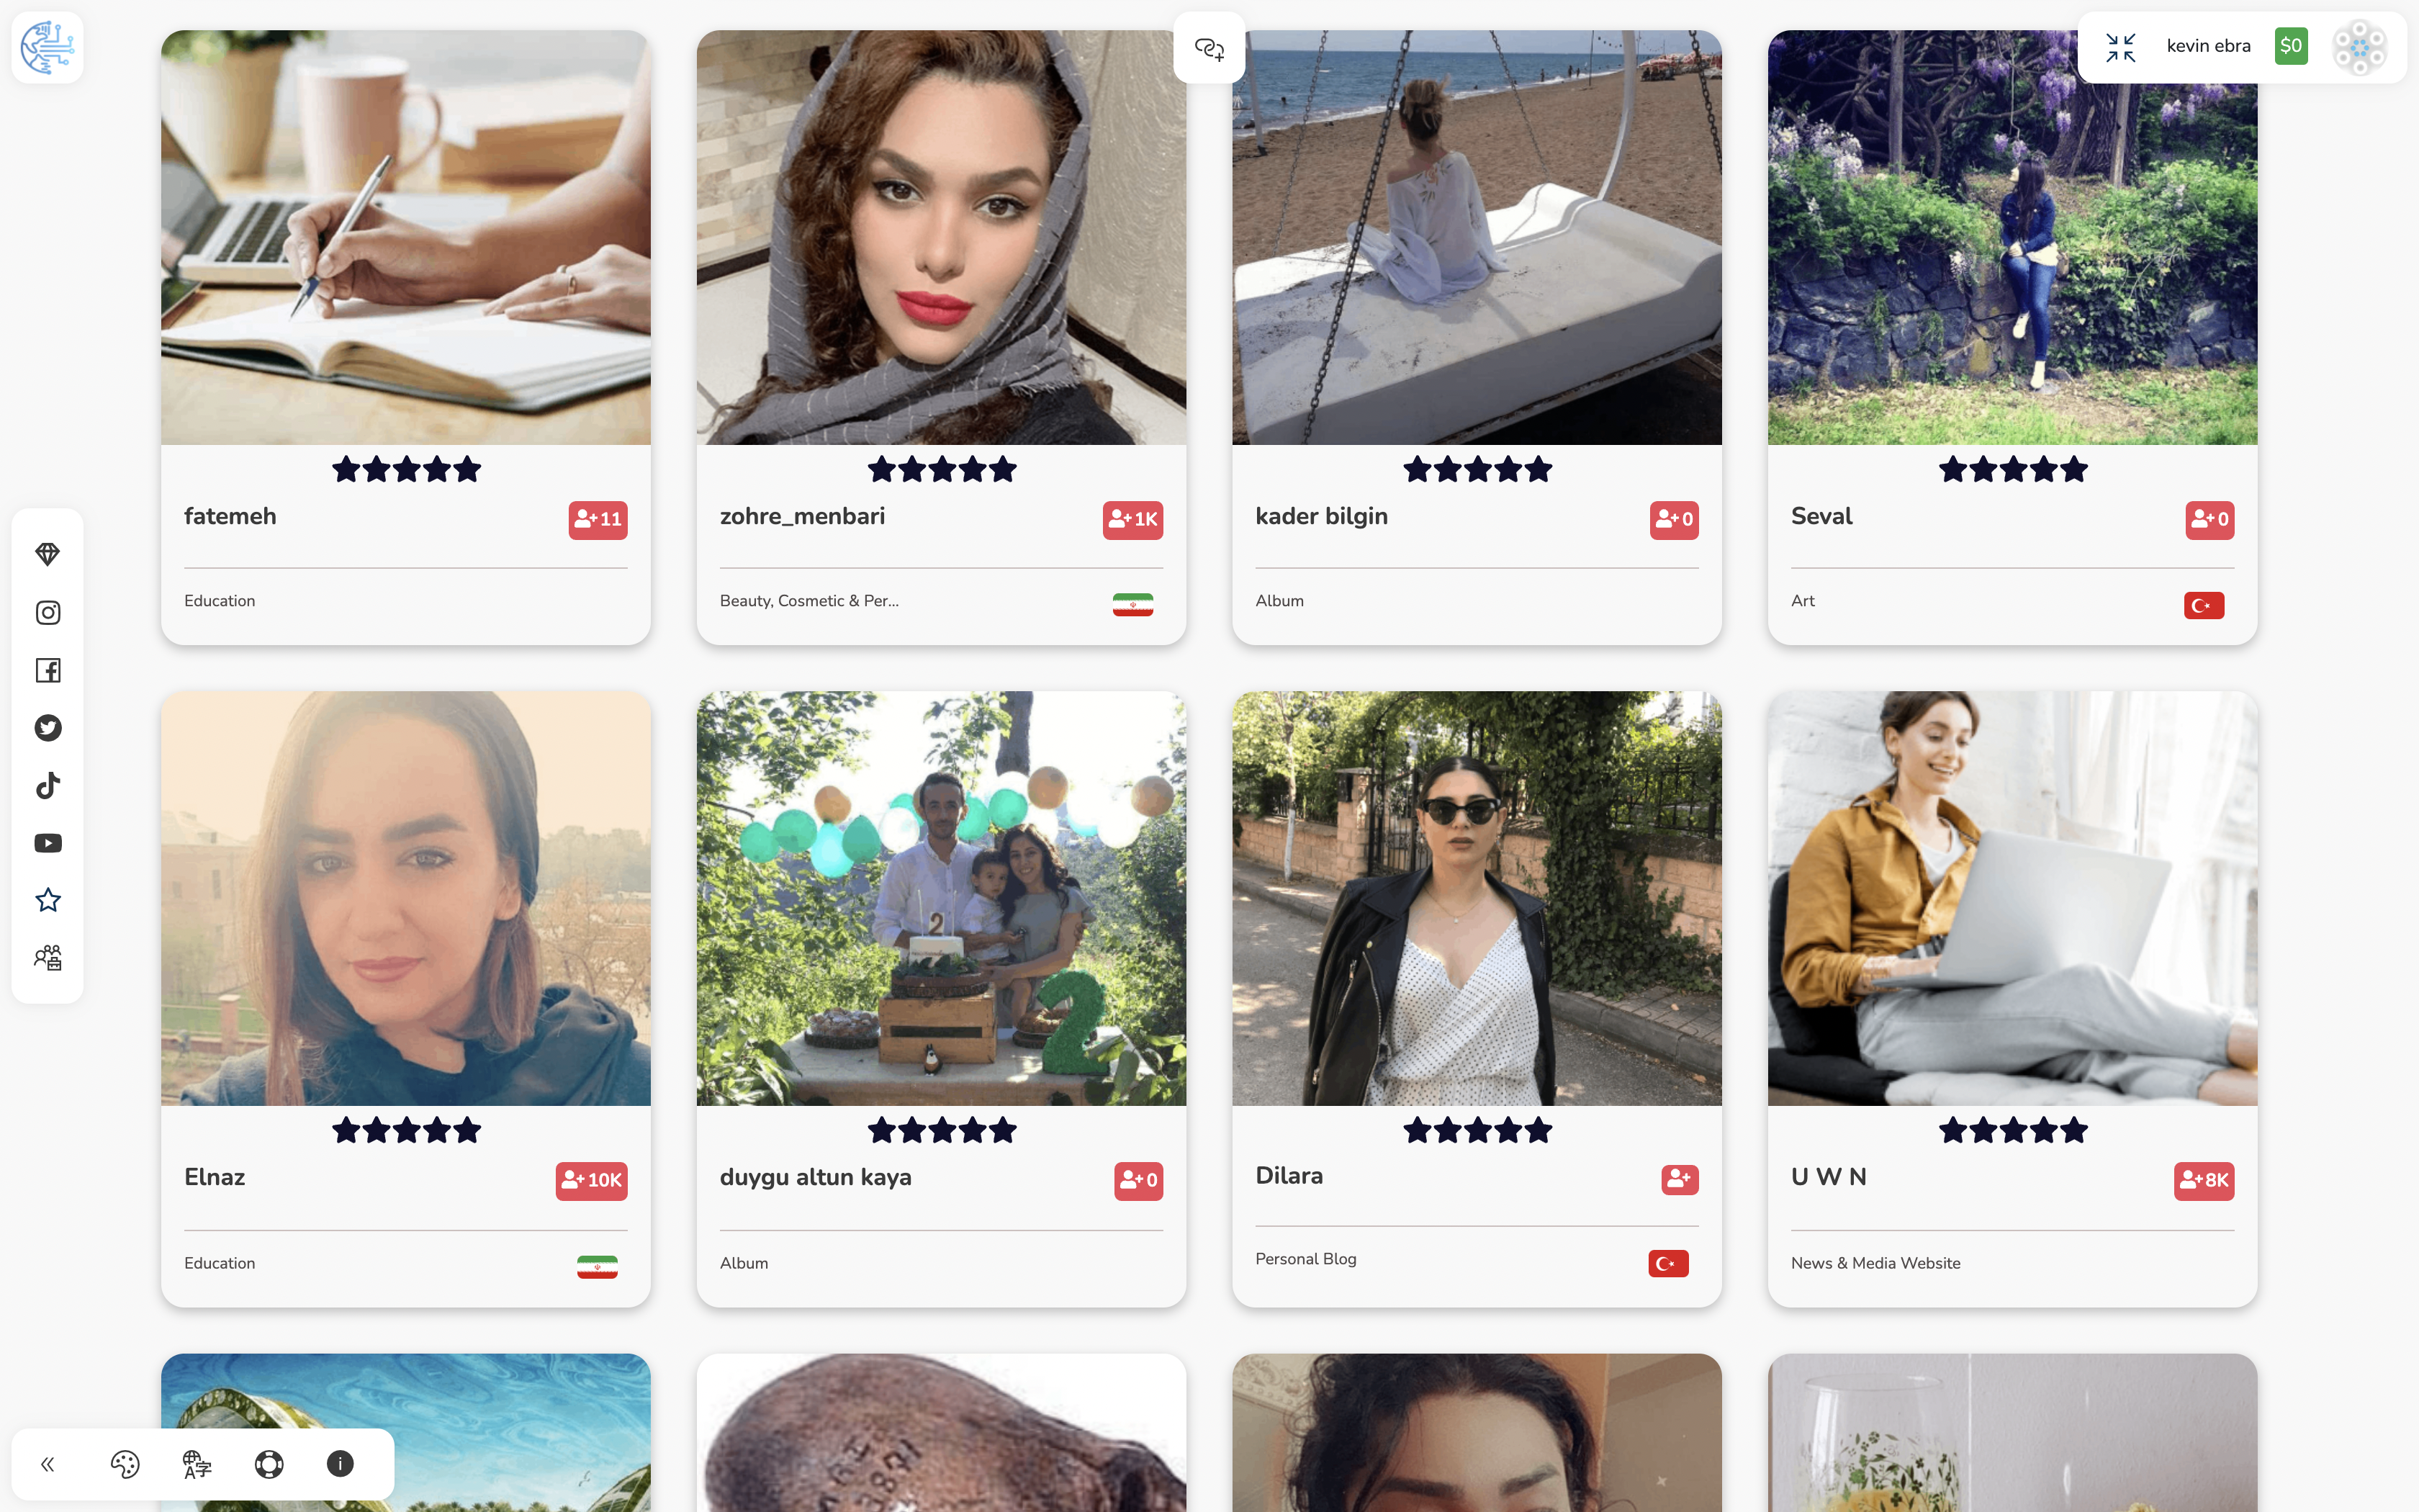Click the star favorites sidebar icon
This screenshot has width=2419, height=1512.
coord(47,900)
